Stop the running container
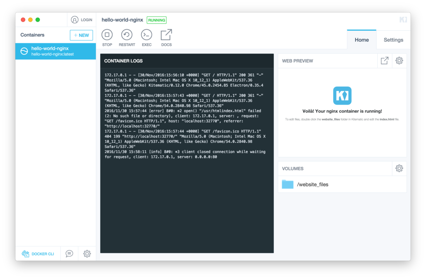The height and width of the screenshot is (279, 426). 107,38
